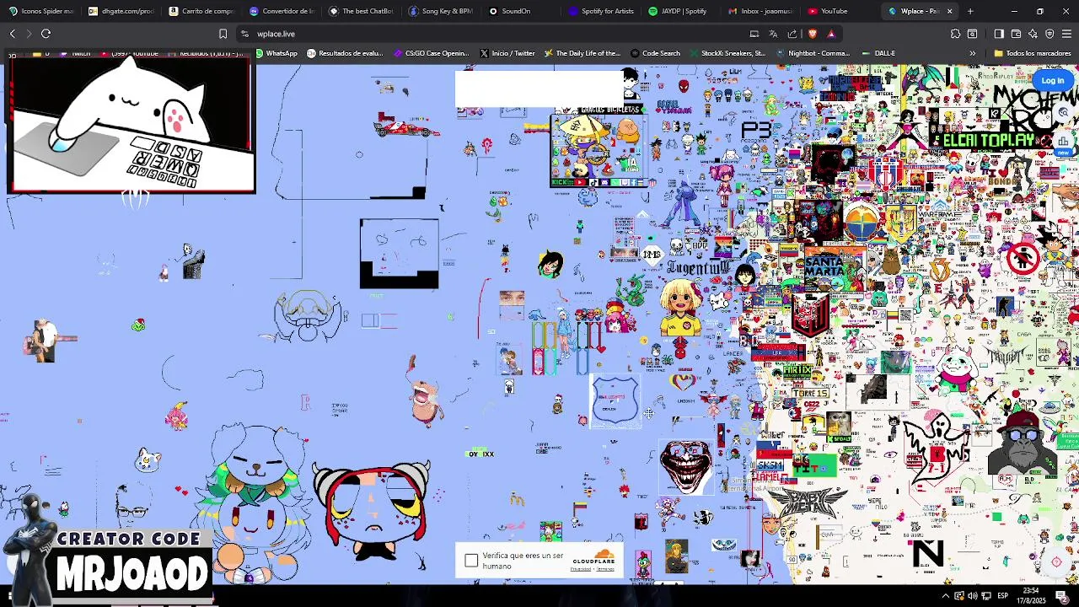
Task: Click the translate page icon
Action: 773,34
